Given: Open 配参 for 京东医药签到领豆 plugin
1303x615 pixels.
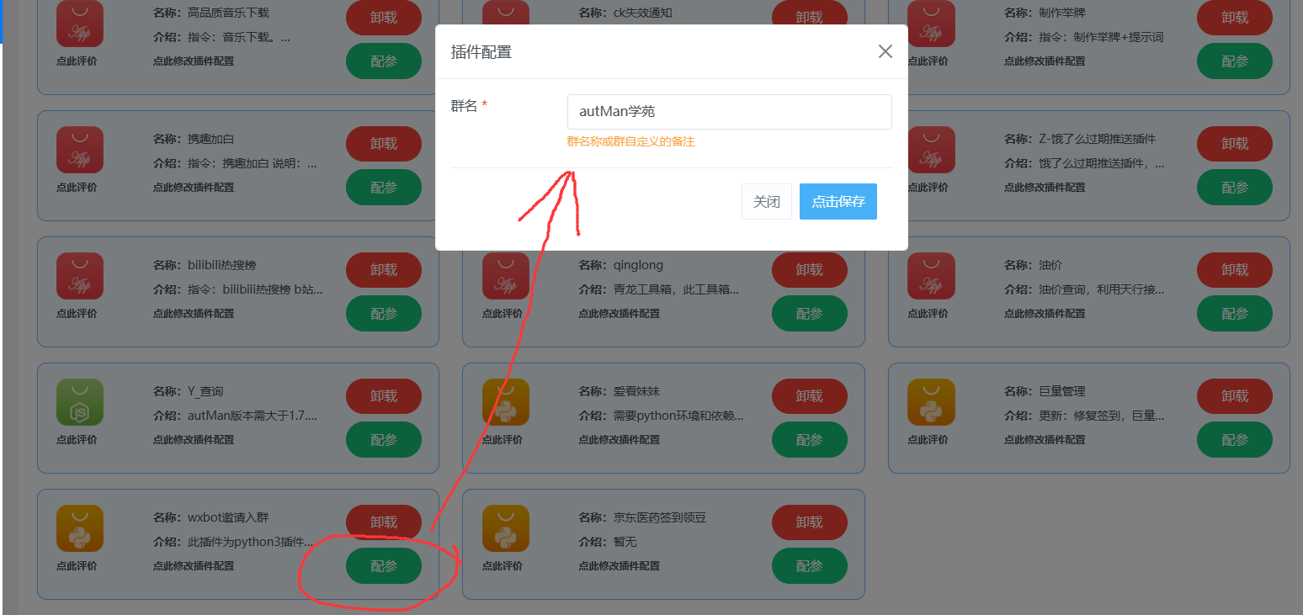Looking at the screenshot, I should [x=810, y=565].
